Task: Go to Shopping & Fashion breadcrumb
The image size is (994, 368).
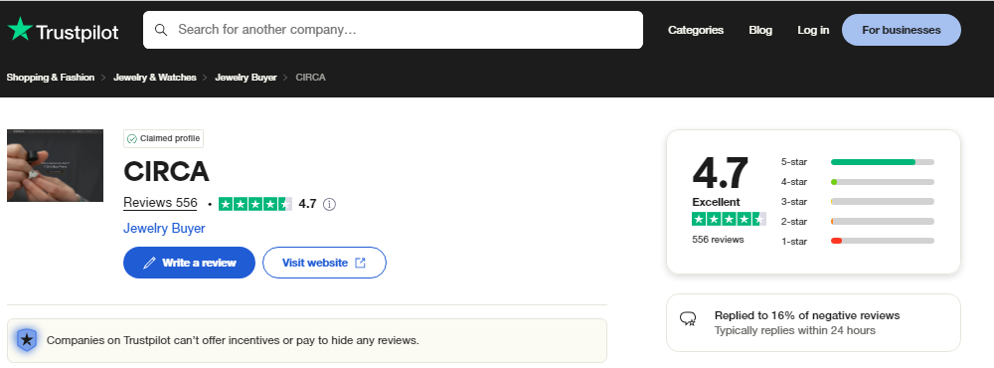Action: point(51,78)
